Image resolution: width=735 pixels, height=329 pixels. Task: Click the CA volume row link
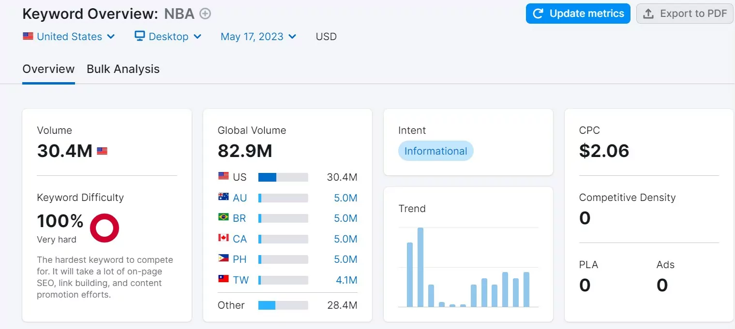(240, 239)
